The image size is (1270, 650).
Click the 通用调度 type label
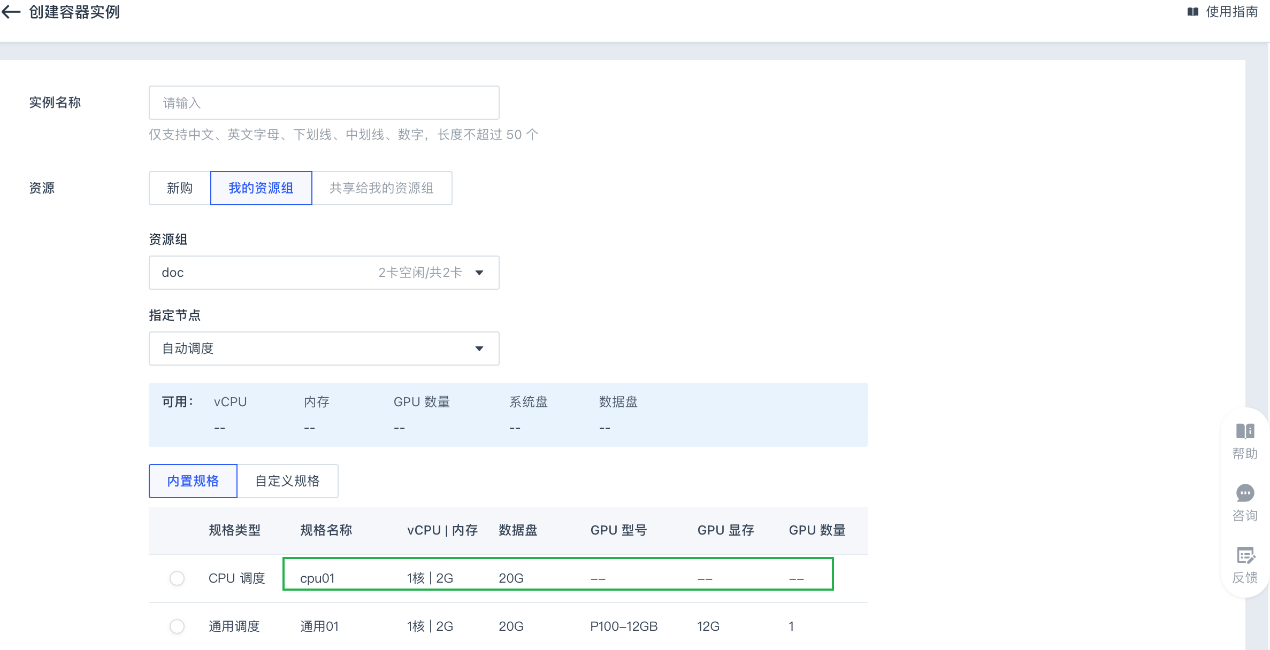pyautogui.click(x=234, y=626)
